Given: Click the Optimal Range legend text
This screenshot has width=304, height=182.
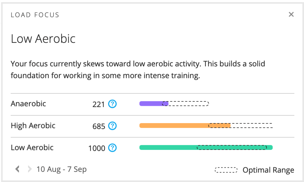Looking at the screenshot, I should click(268, 170).
